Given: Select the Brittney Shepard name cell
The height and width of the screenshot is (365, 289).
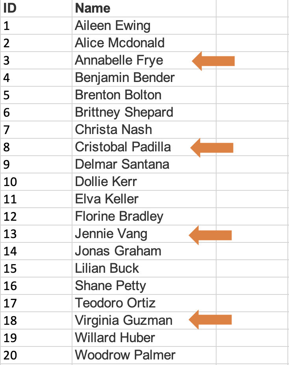Looking at the screenshot, I should [144, 112].
